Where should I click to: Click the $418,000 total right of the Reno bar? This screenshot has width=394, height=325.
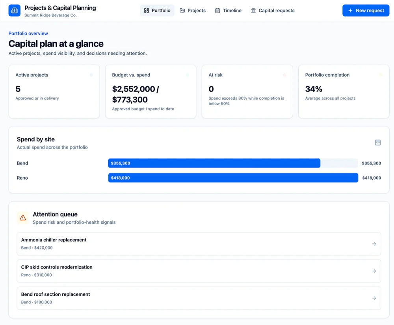372,178
